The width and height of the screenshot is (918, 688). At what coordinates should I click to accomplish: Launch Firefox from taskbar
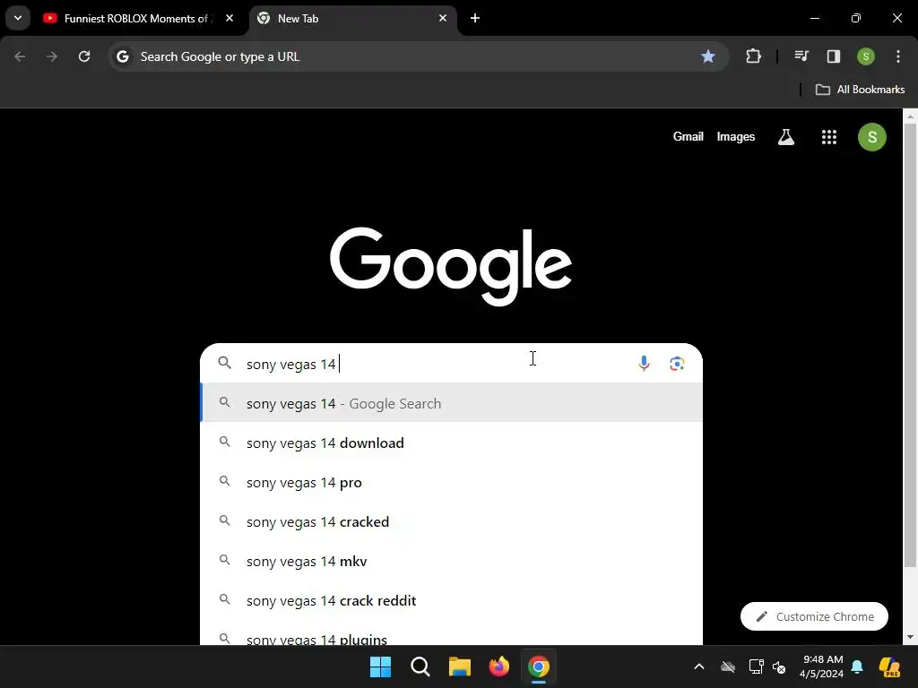(498, 666)
